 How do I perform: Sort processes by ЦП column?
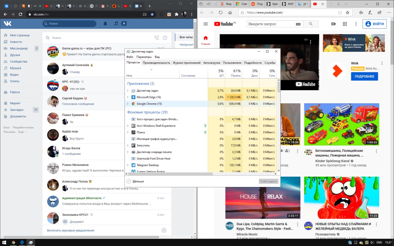[217, 73]
